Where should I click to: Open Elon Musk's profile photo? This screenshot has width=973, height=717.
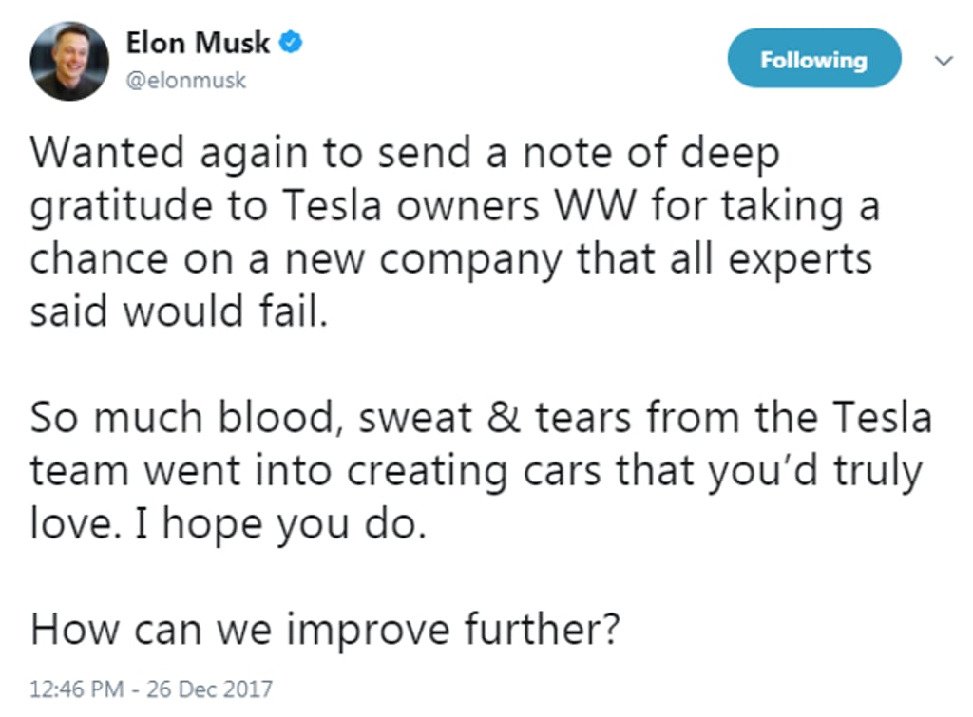click(68, 60)
